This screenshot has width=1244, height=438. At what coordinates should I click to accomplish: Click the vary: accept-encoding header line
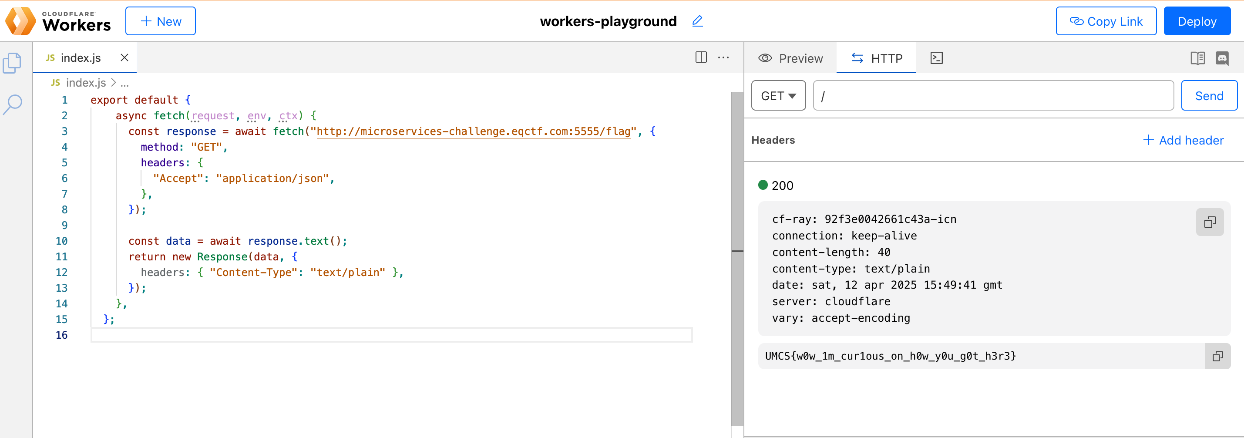click(841, 318)
